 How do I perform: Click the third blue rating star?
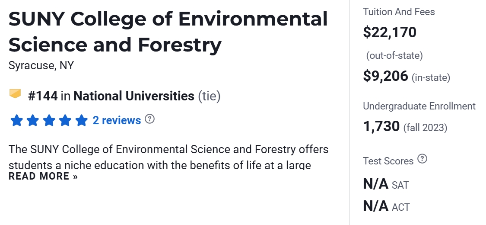coord(49,120)
